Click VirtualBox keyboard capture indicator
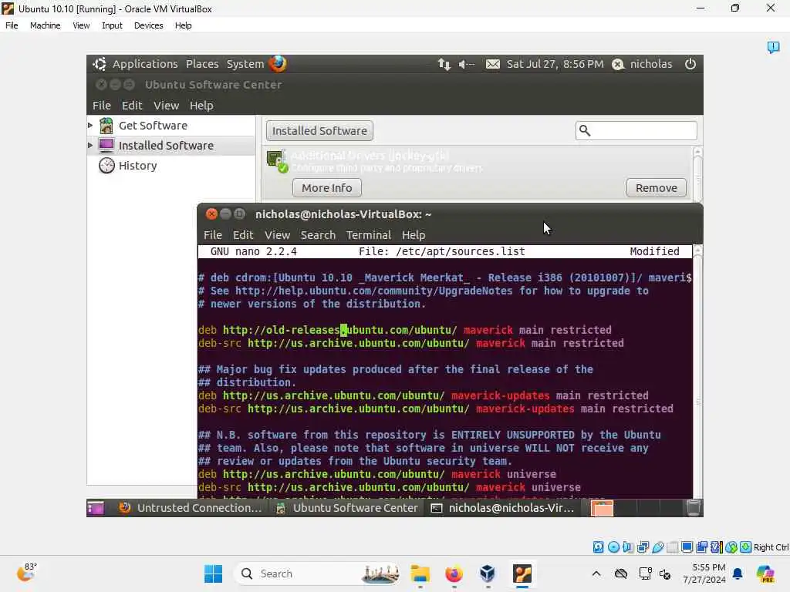Viewport: 790px width, 592px height. pyautogui.click(x=746, y=547)
